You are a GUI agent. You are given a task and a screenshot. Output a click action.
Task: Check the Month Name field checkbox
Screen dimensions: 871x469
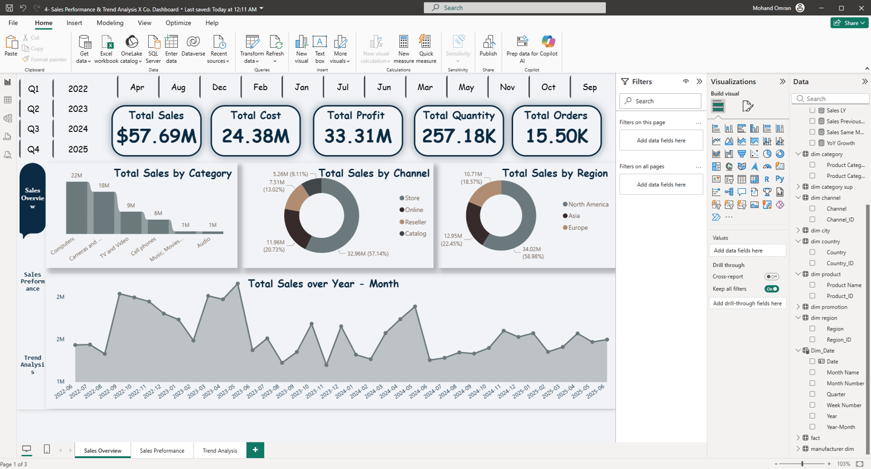point(812,372)
